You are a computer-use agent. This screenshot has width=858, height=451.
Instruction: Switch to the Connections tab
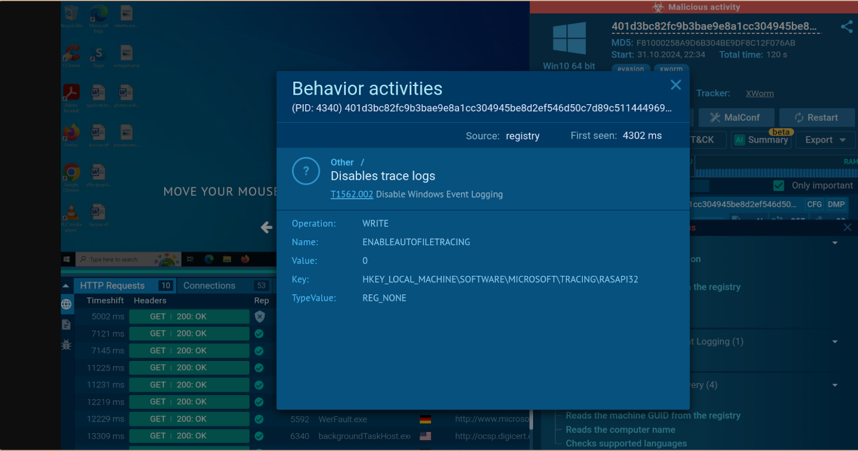point(225,286)
